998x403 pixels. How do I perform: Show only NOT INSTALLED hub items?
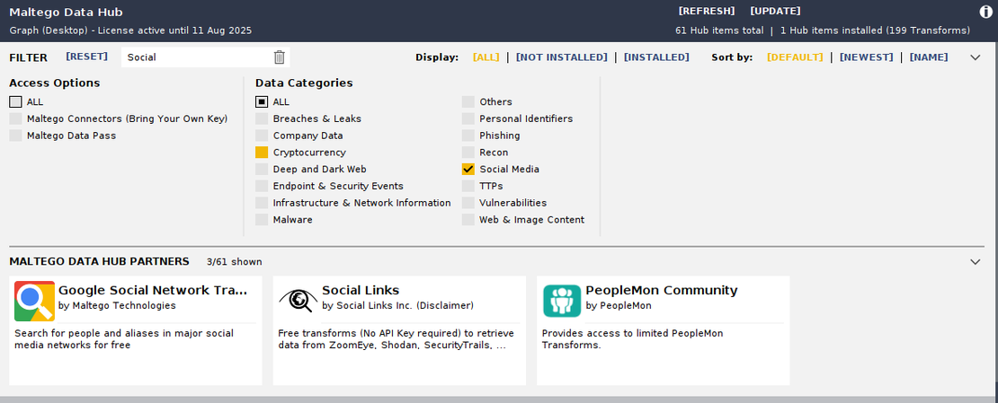click(561, 57)
